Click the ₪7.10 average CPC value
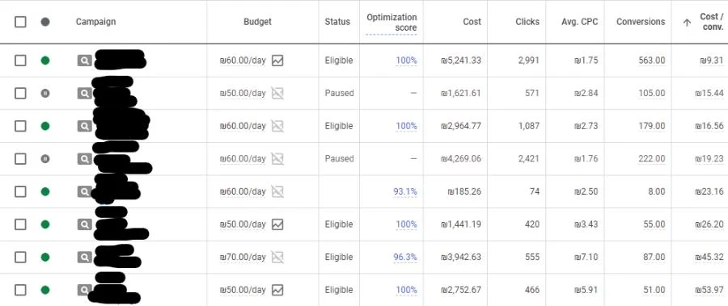This screenshot has height=306, width=728. [586, 258]
